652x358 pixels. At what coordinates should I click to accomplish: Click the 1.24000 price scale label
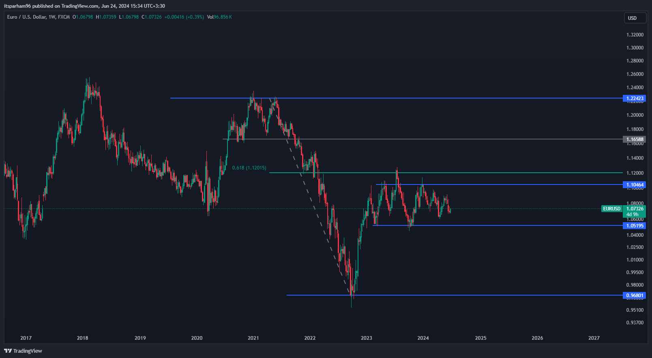(x=635, y=88)
